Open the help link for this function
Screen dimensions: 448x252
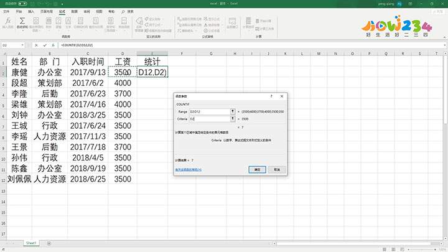(x=189, y=170)
